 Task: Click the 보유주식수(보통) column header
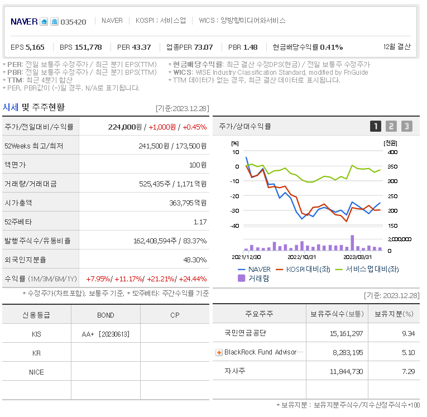(337, 314)
